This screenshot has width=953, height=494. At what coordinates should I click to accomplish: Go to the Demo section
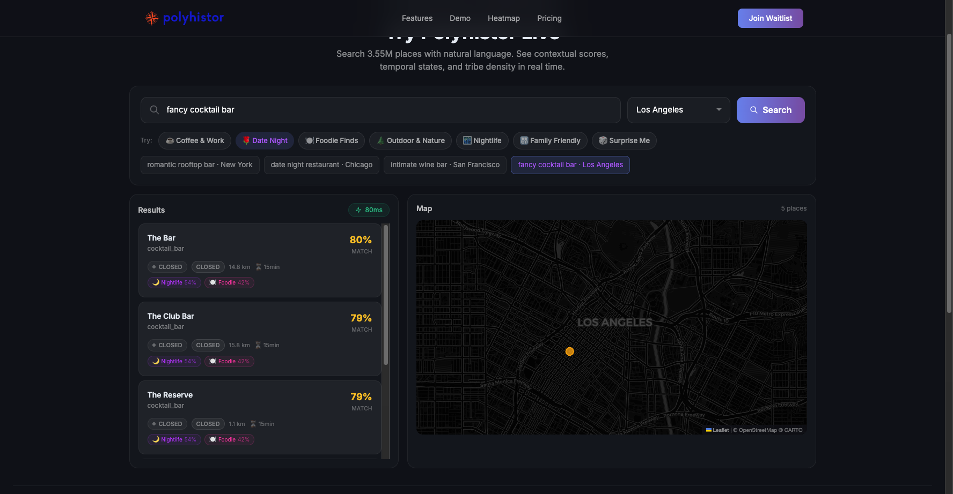click(460, 18)
